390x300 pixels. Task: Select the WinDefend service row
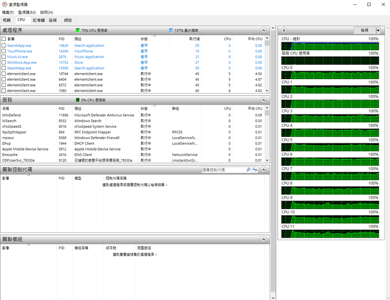(132, 115)
